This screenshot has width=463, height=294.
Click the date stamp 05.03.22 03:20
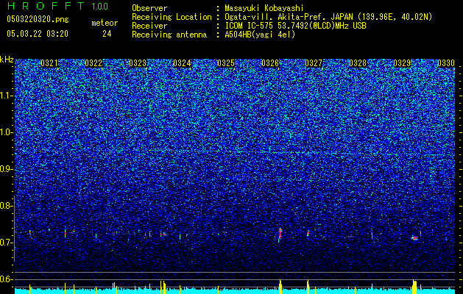38,34
